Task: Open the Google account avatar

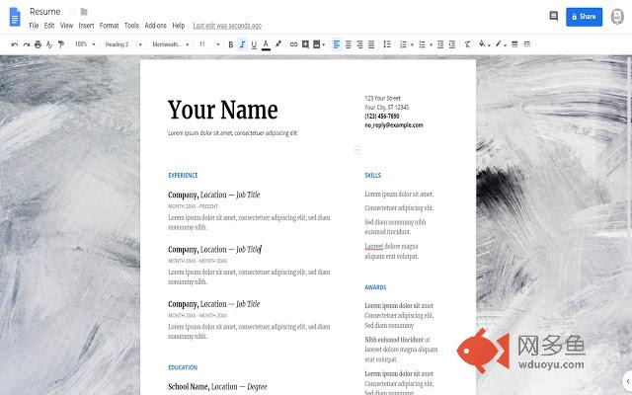Action: click(x=617, y=17)
